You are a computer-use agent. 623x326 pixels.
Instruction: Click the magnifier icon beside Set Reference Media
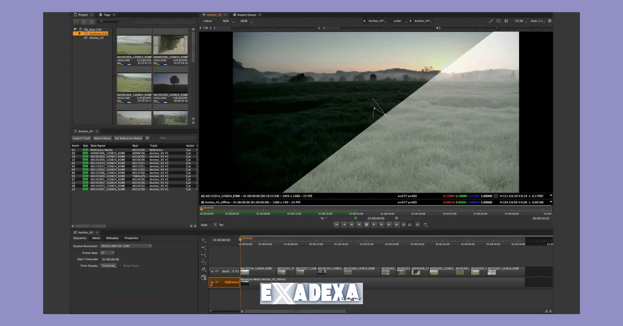[147, 138]
